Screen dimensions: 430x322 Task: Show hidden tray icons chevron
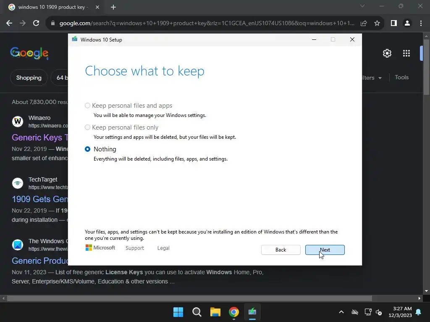pos(341,312)
